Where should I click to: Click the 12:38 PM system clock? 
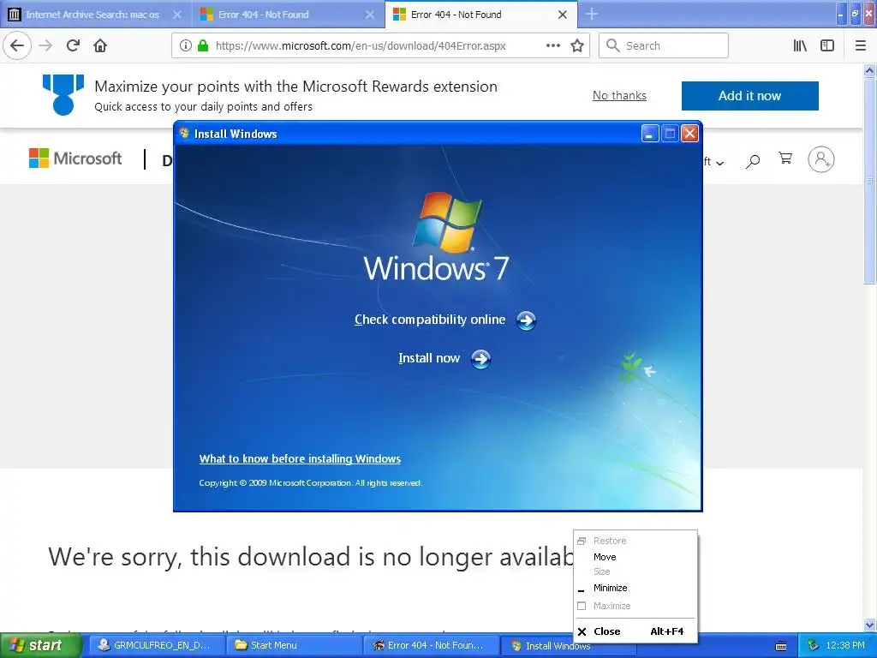pyautogui.click(x=845, y=645)
